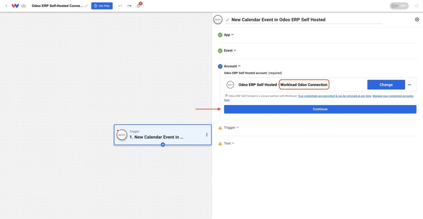Click the Account step number badge
Viewport: 423px width, 219px height.
pos(220,67)
